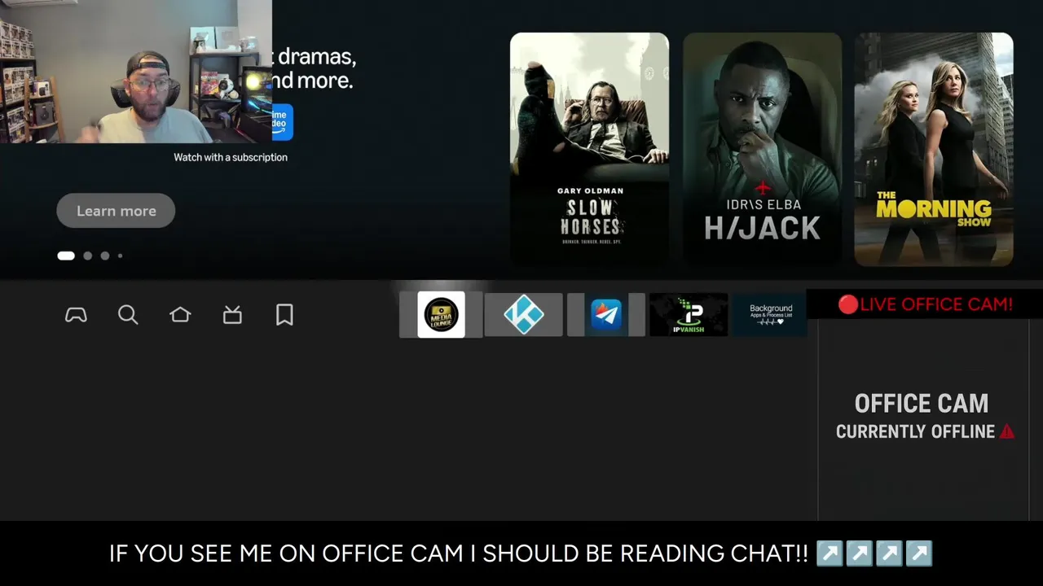1043x586 pixels.
Task: Open the bookmark watchlist icon
Action: (284, 315)
